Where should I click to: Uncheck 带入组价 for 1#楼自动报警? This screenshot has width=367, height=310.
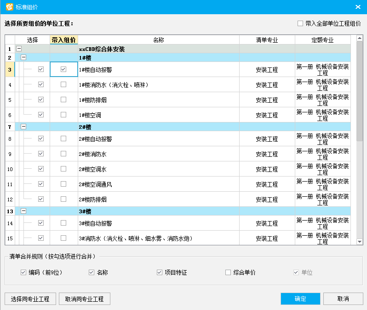tap(63, 69)
